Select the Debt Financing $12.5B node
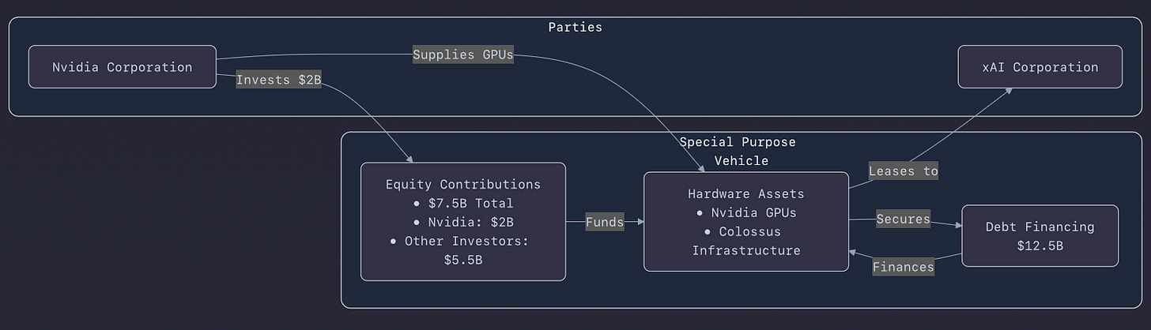The height and width of the screenshot is (330, 1151). tap(1040, 236)
